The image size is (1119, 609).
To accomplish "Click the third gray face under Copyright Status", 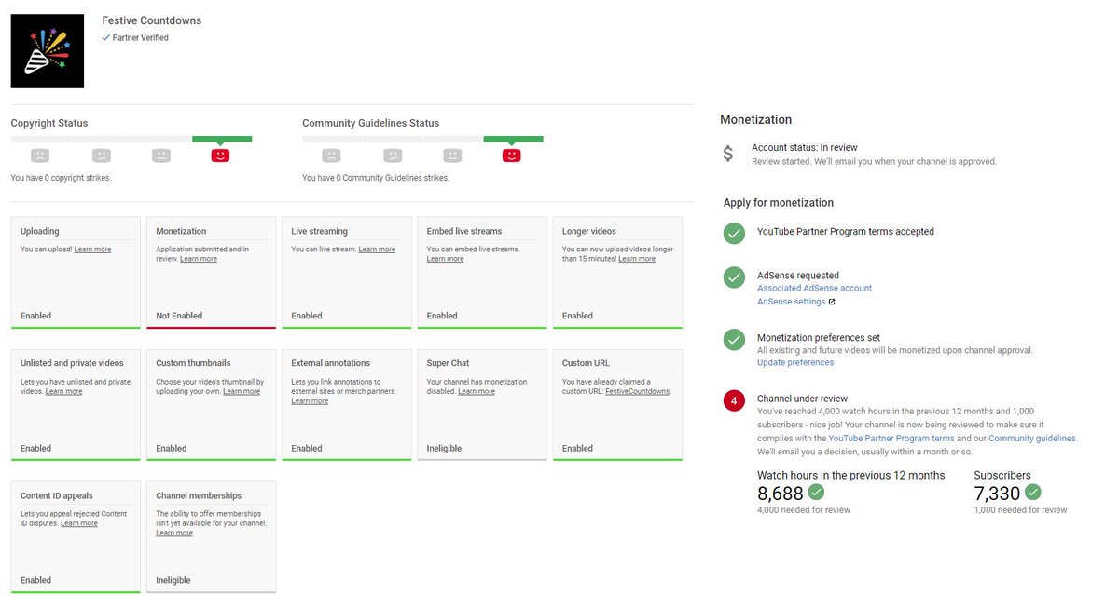I will coord(161,156).
